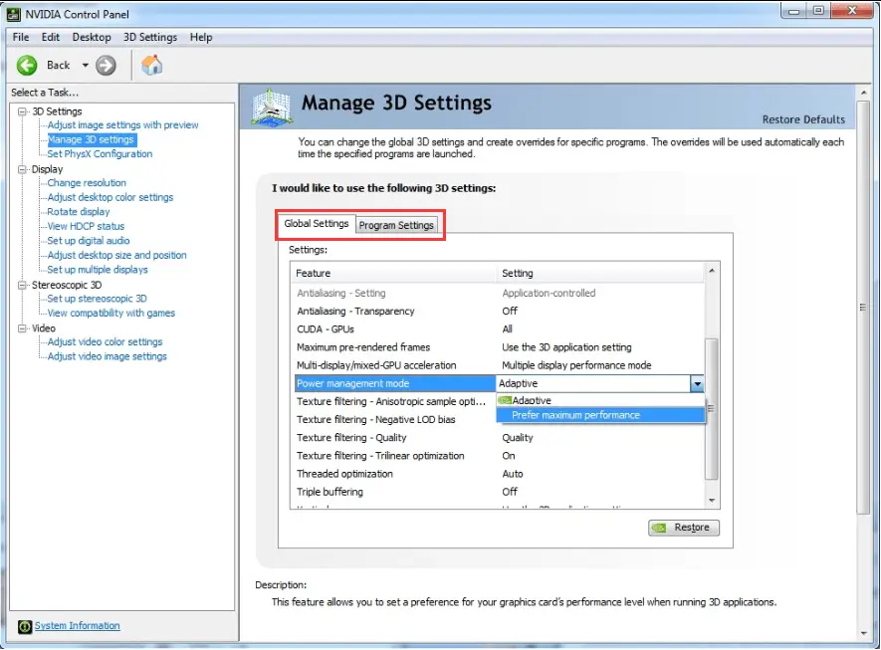Select Set PhysX Configuration in task tree
The image size is (881, 650).
(100, 154)
